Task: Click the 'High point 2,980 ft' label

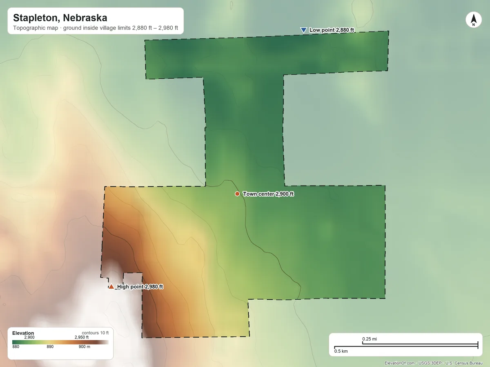Action: (140, 287)
